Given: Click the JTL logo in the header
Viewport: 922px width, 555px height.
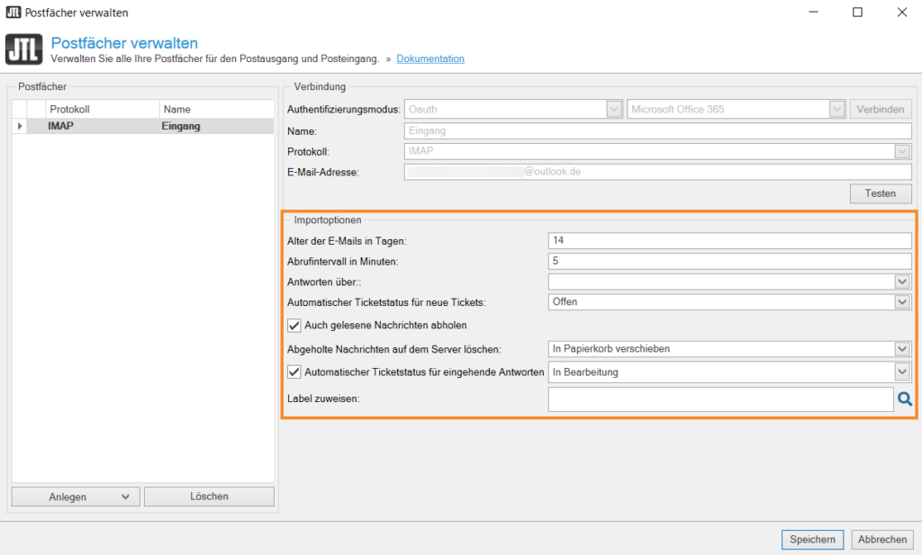Looking at the screenshot, I should point(23,50).
